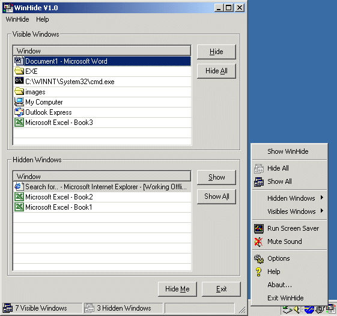
Task: Click the Hide button
Action: point(216,52)
